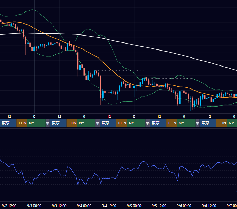Click the 9/2 12:00 date label
This screenshot has height=209, width=237.
click(9, 206)
